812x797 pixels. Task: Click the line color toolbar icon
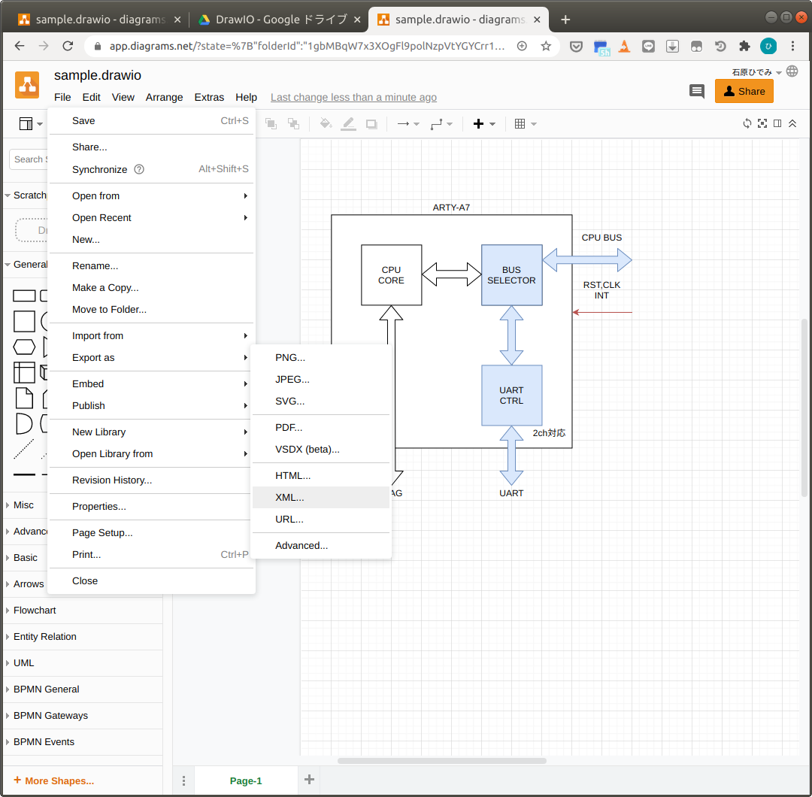coord(348,124)
